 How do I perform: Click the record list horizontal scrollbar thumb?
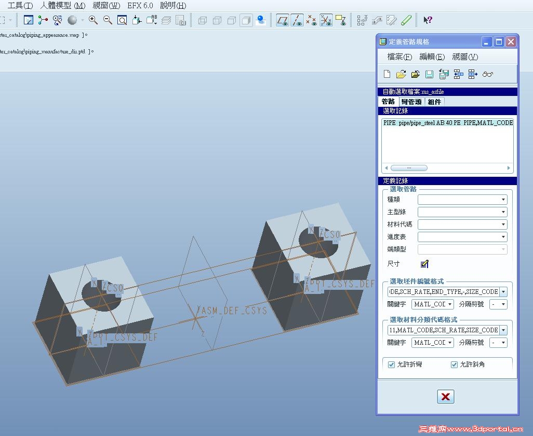click(409, 168)
